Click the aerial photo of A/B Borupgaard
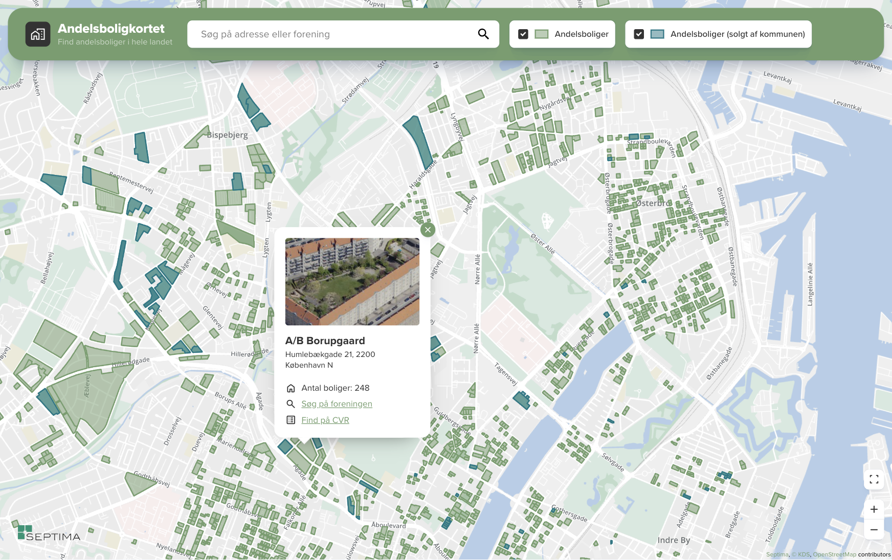This screenshot has height=560, width=892. [x=352, y=282]
